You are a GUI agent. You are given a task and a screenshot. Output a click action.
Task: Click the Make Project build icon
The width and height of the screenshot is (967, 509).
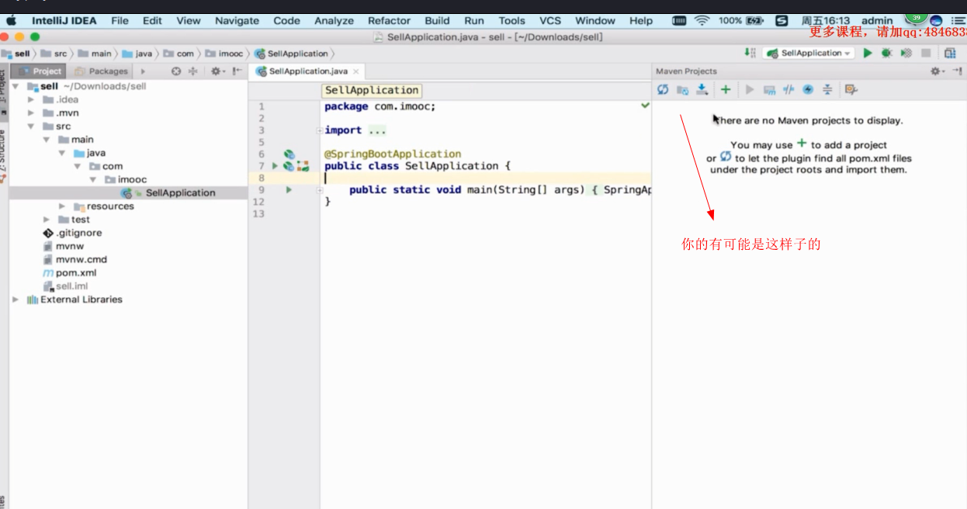click(x=750, y=53)
